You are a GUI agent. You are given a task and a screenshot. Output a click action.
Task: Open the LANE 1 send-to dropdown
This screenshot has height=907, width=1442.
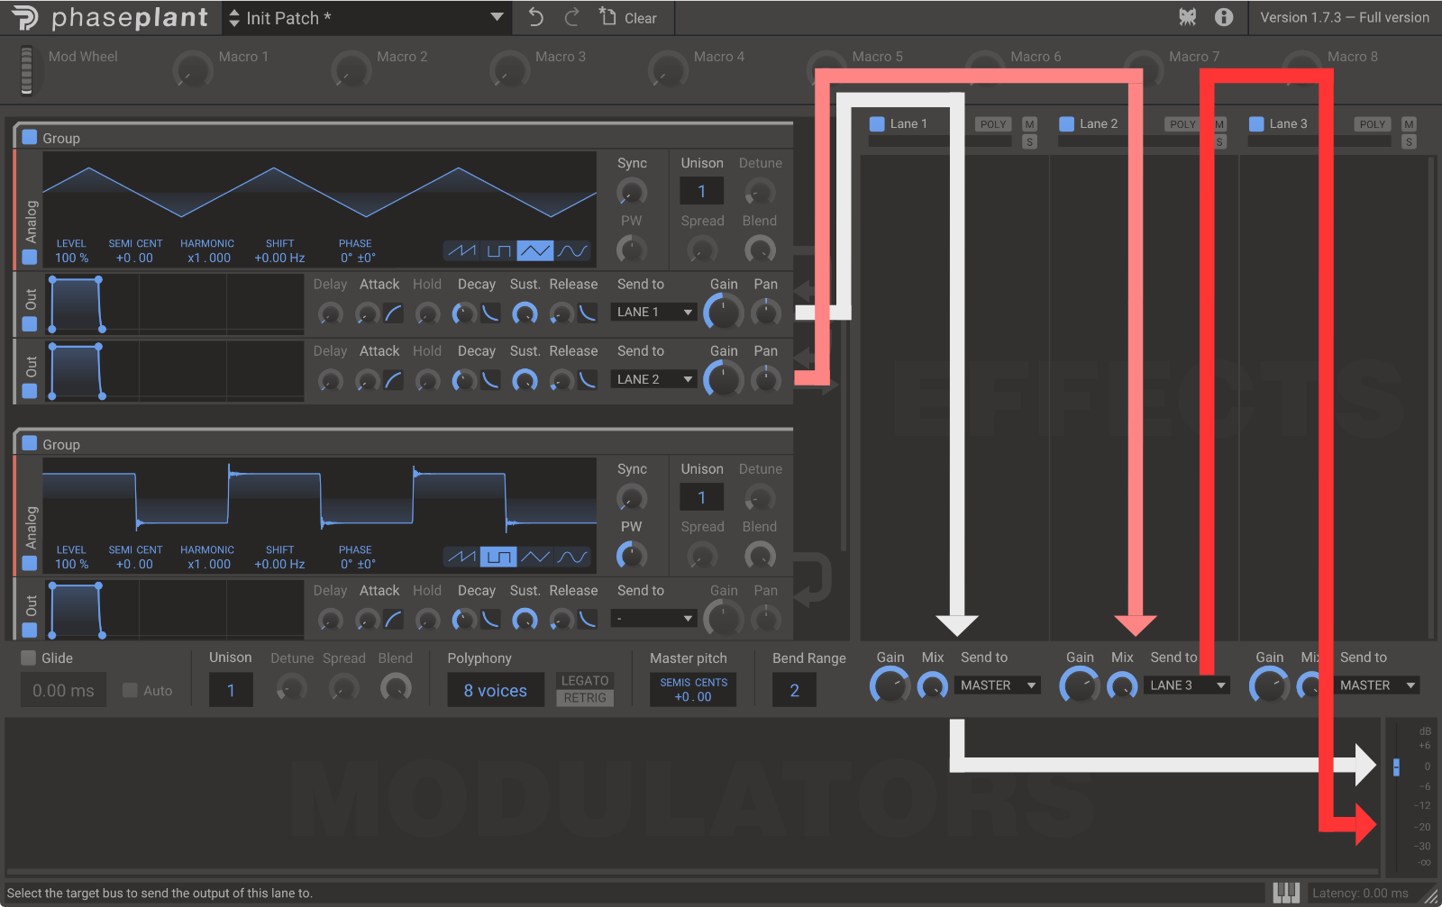pos(653,312)
